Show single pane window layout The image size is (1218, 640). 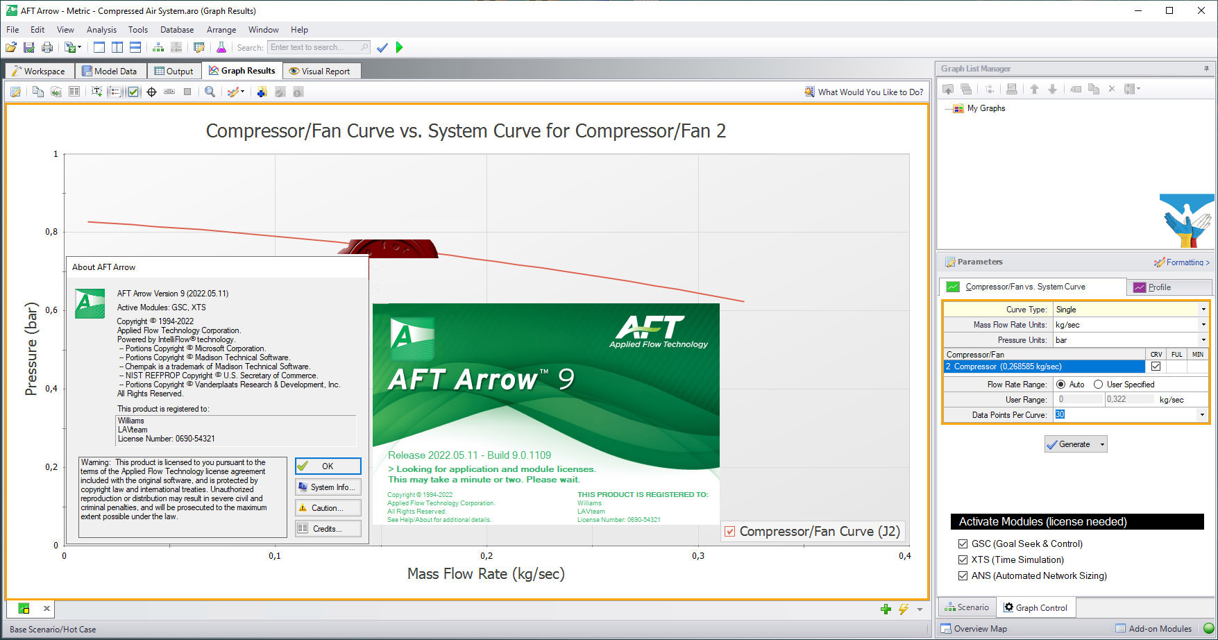click(x=99, y=47)
